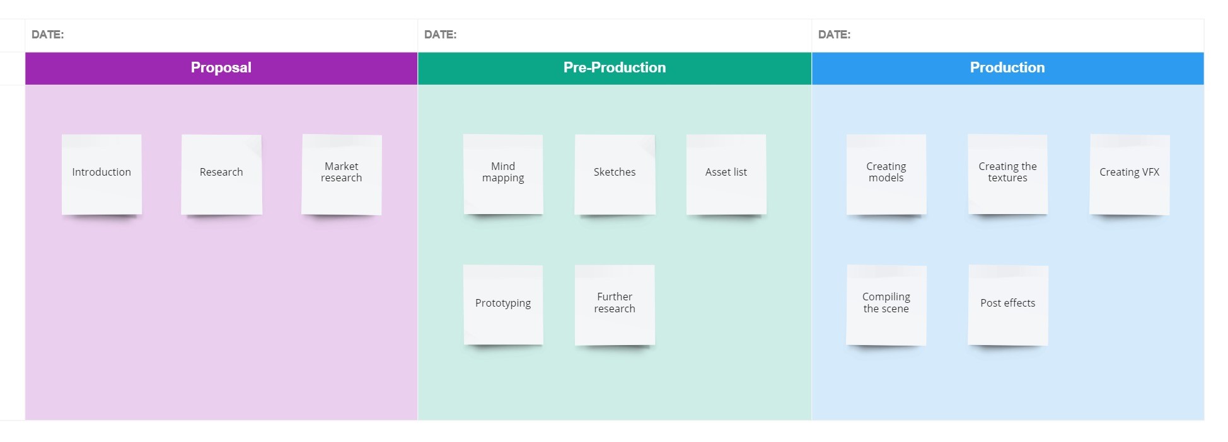Select the Post effects sticky note

(1007, 305)
